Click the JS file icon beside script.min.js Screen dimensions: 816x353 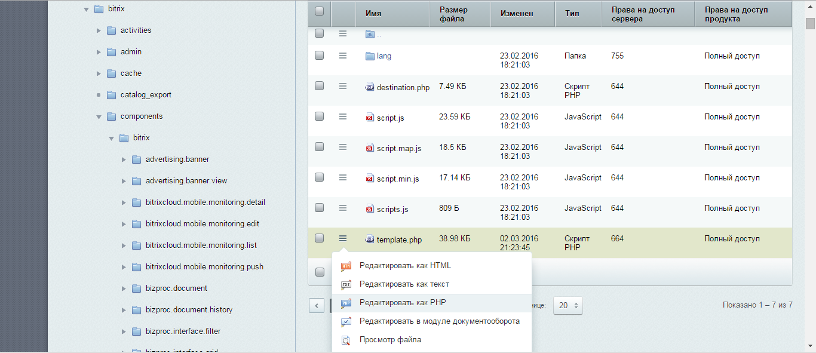370,179
